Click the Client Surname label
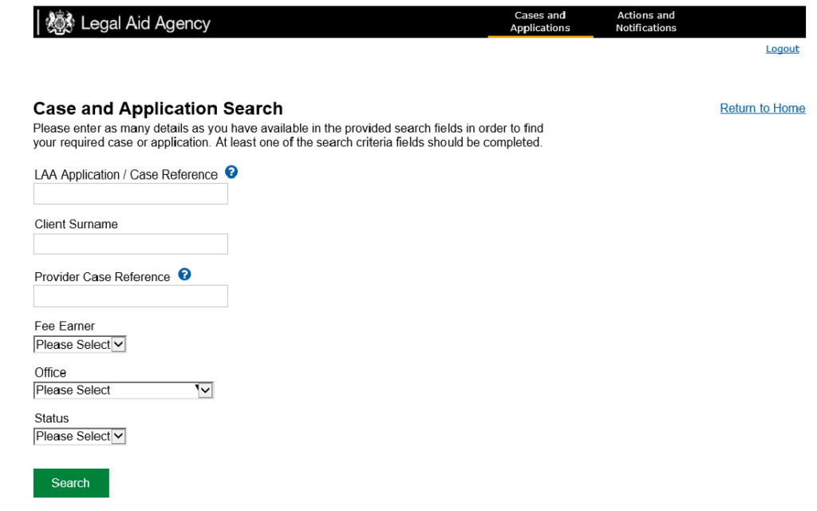The image size is (817, 511). [76, 224]
